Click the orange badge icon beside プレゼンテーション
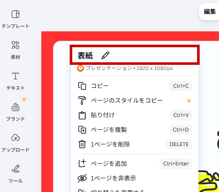Image resolution: width=219 pixels, height=192 pixels. (80, 68)
